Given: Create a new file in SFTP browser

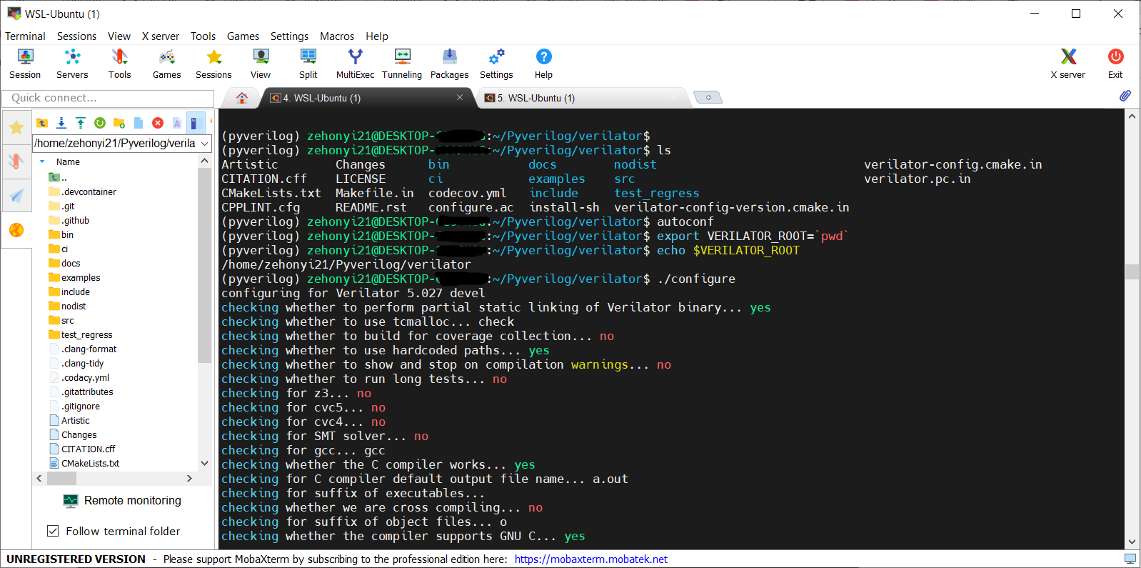Looking at the screenshot, I should tap(139, 123).
